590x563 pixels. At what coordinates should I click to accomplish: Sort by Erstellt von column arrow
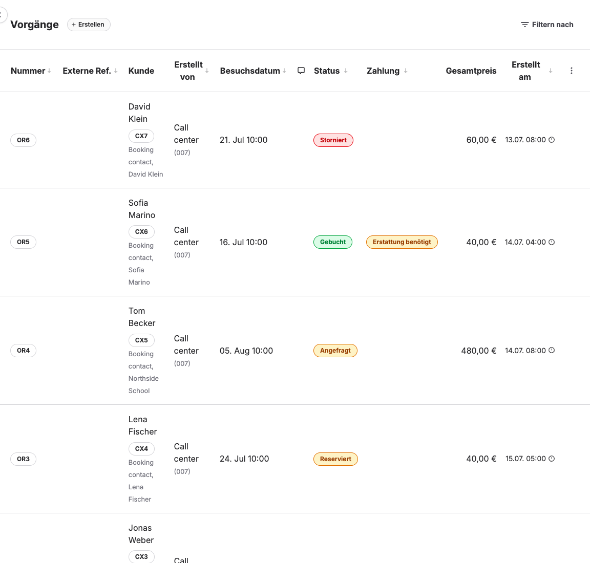tap(207, 71)
